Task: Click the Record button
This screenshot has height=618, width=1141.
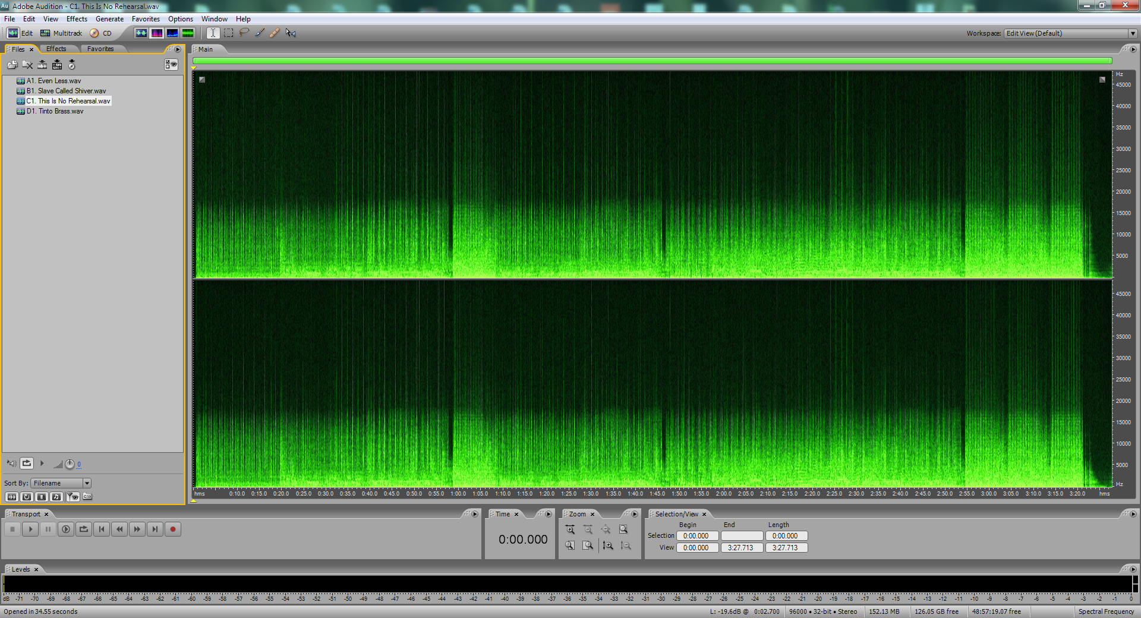Action: tap(173, 529)
